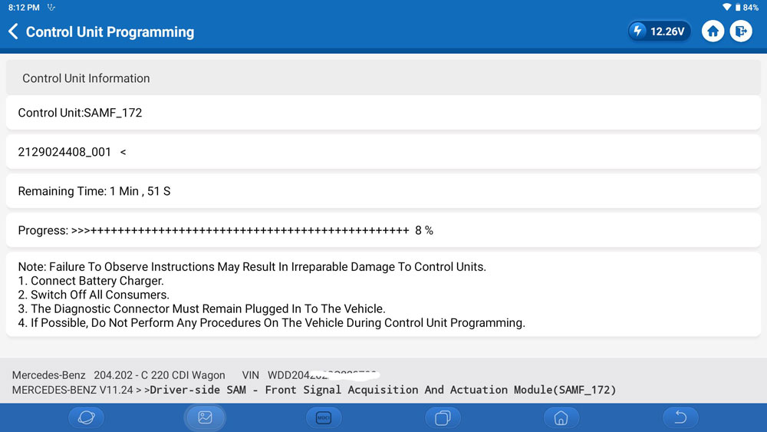Select the Control Unit:SAMF_172 row

tap(383, 113)
